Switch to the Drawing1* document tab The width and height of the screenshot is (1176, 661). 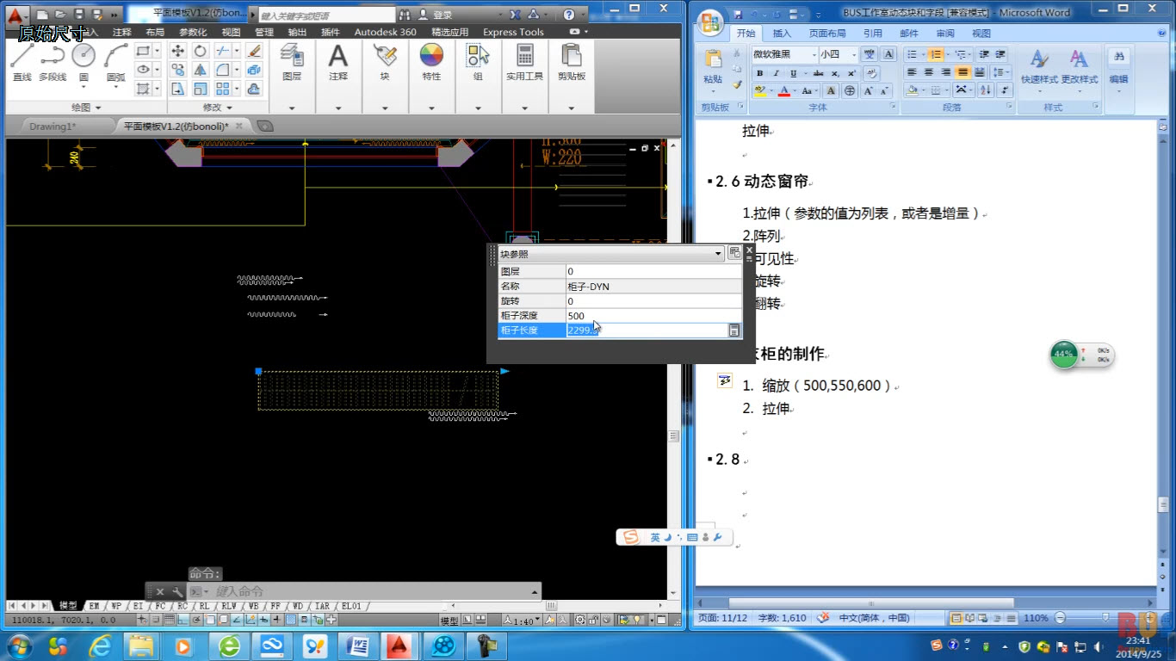pyautogui.click(x=53, y=127)
